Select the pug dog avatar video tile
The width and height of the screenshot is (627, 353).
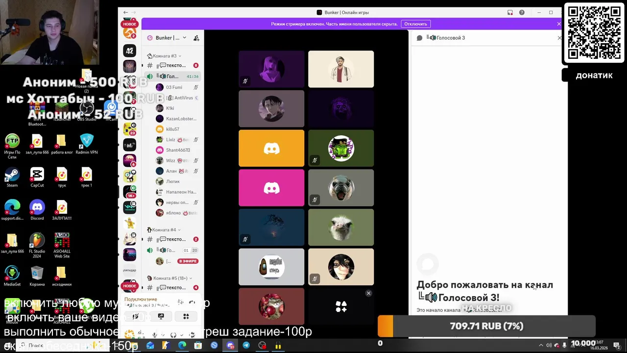click(x=341, y=188)
